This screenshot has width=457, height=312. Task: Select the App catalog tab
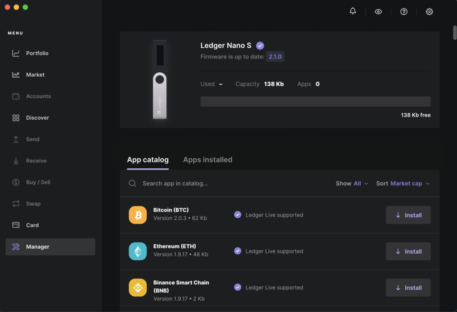(x=148, y=160)
